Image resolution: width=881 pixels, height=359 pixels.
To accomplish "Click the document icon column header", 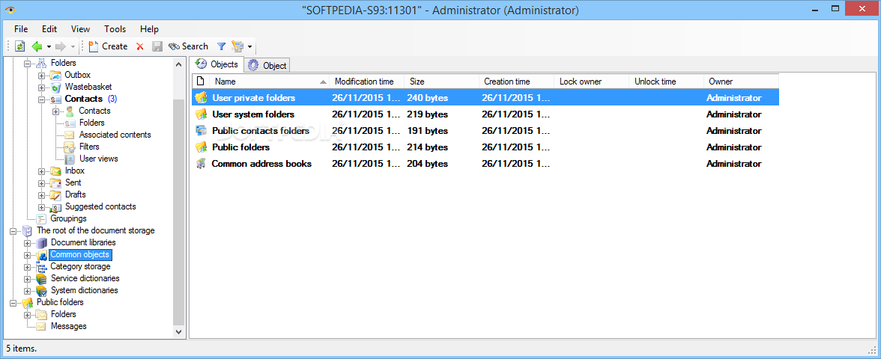I will coord(200,82).
